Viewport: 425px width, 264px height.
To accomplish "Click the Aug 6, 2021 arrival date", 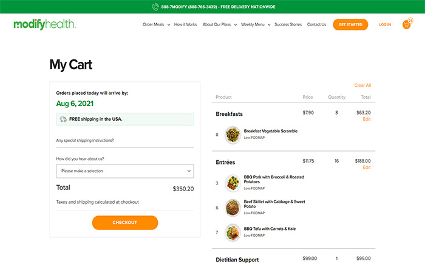I will [75, 104].
